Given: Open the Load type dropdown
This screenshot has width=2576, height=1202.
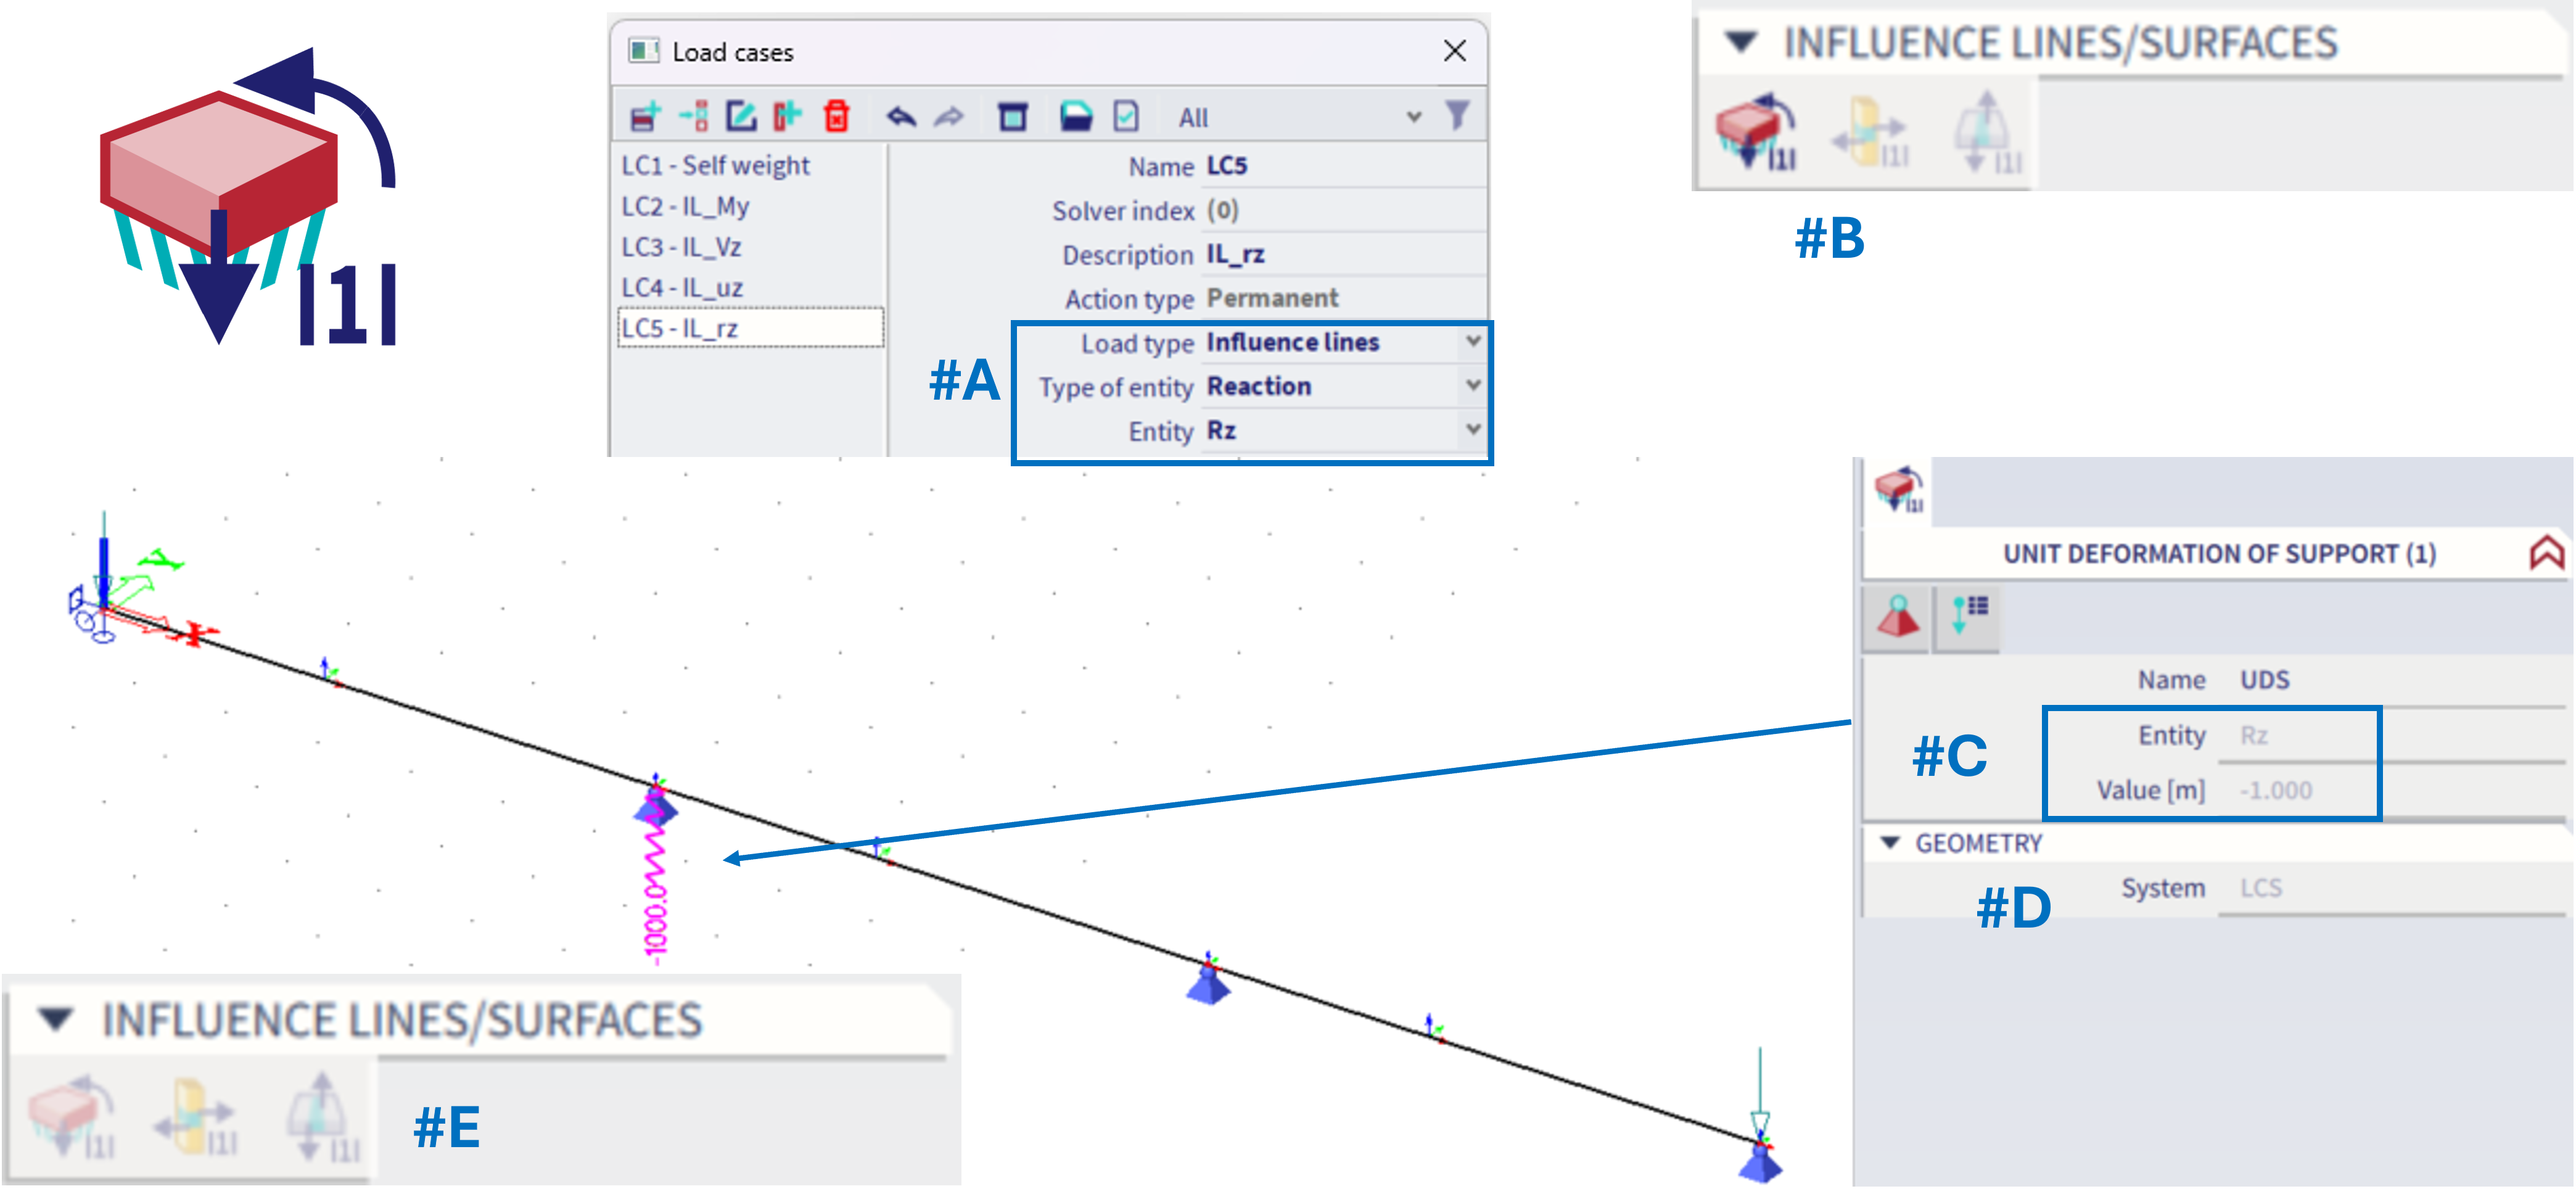Looking at the screenshot, I should tap(1472, 342).
